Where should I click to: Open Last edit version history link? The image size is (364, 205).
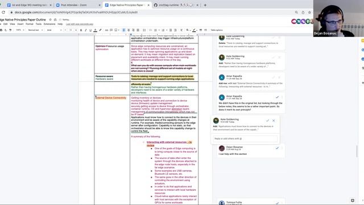(80, 24)
